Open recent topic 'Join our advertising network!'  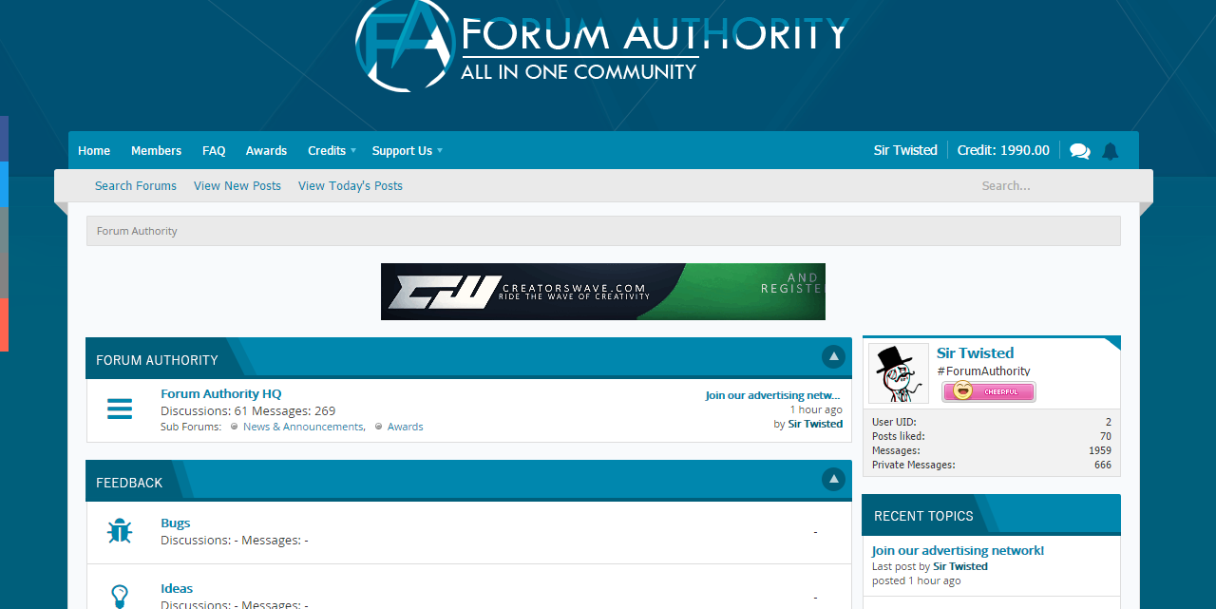958,550
